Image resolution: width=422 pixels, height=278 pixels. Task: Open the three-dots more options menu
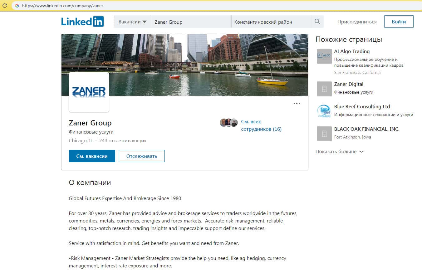(x=297, y=104)
